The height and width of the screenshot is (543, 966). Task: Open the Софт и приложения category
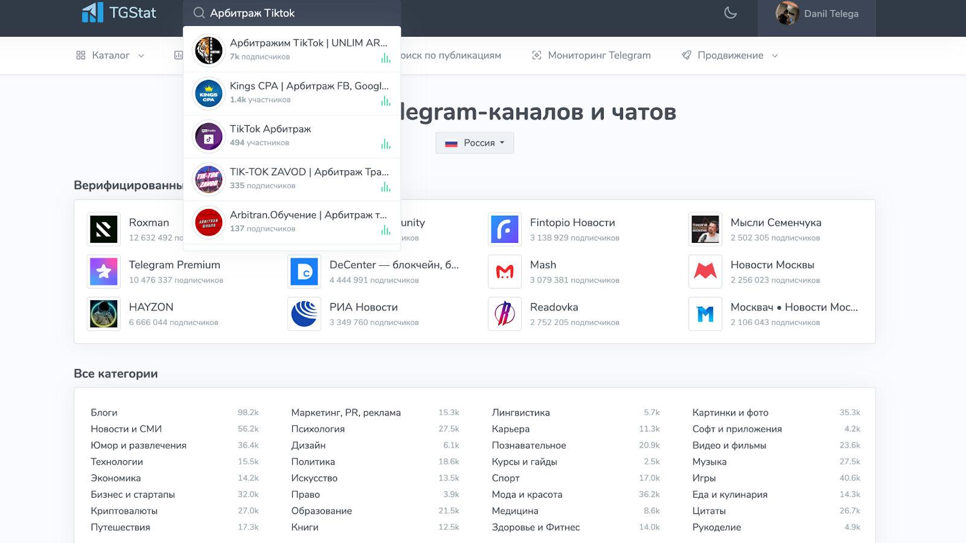point(737,429)
